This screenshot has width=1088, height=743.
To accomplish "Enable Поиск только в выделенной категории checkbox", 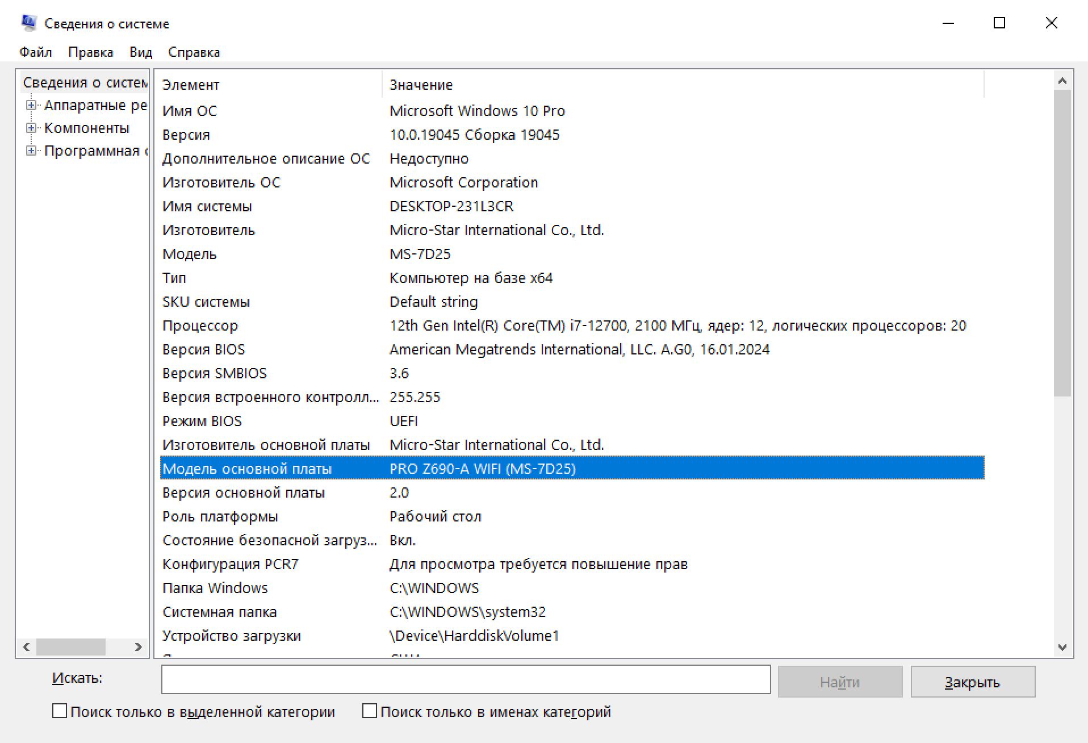I will pyautogui.click(x=60, y=711).
